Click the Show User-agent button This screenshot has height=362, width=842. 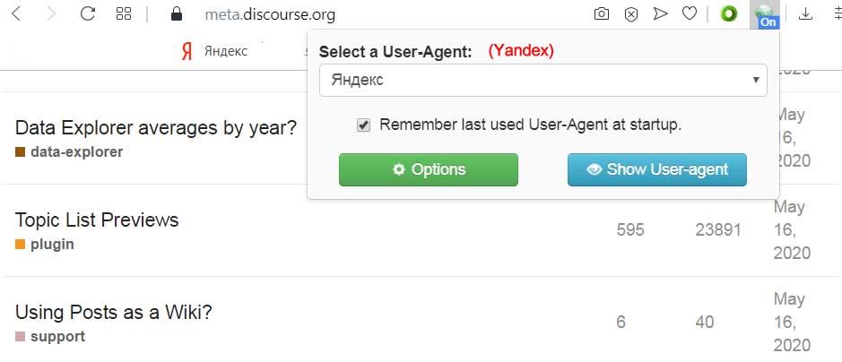point(656,170)
